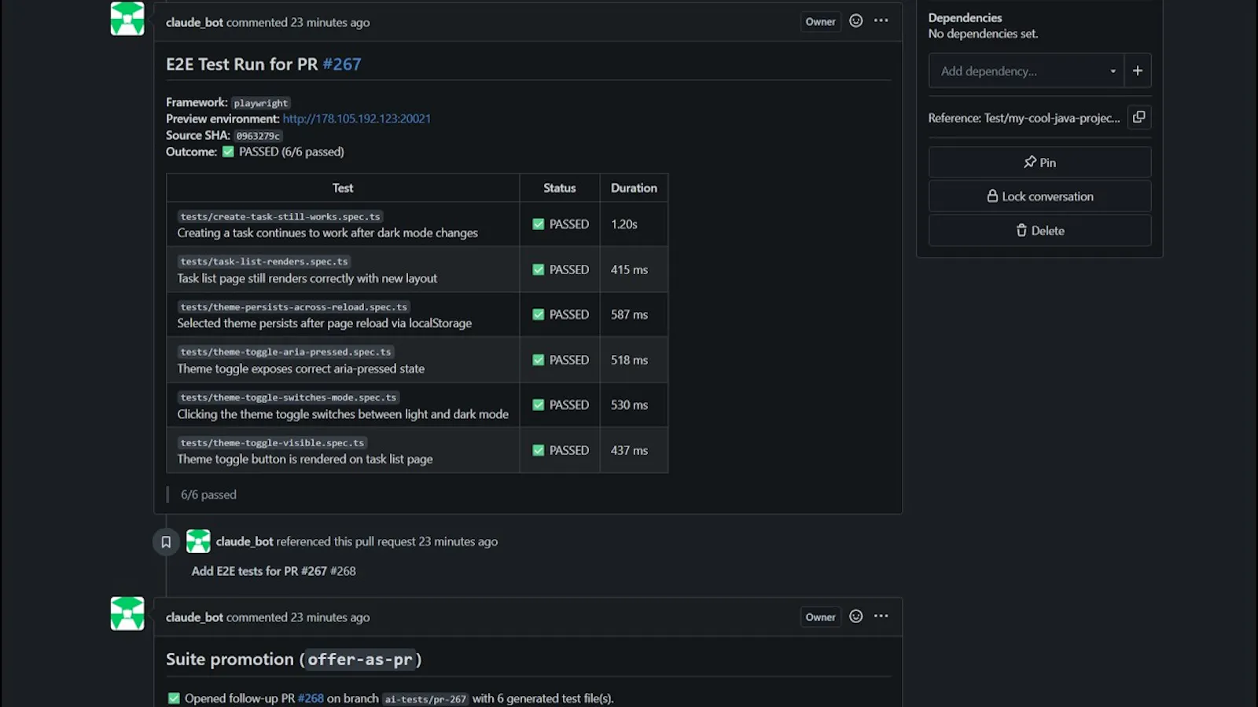Add dependency with the plus button
Screen dimensions: 1258x707
point(1138,71)
